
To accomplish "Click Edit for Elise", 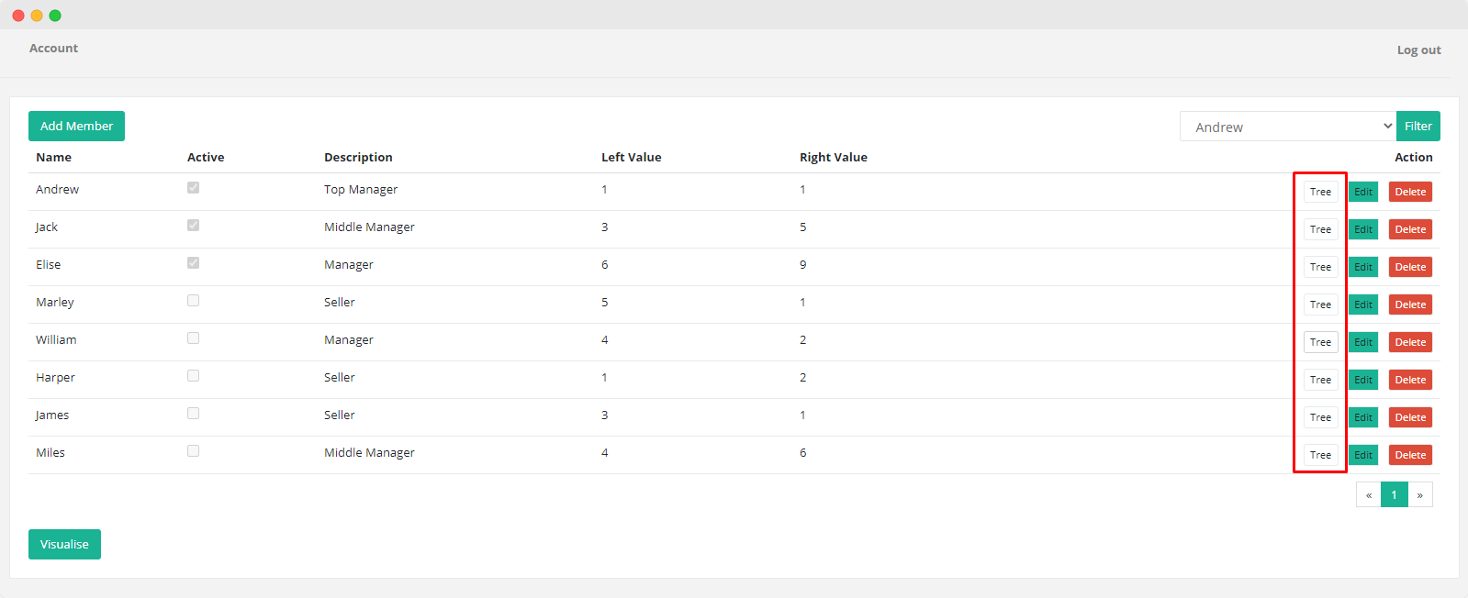I will (1363, 267).
